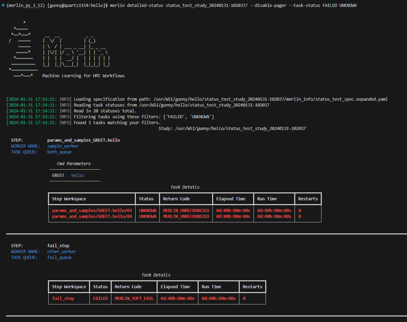407x322 pixels.
Task: Click the '(merlin_py_3_12)' environment prefix
Action: coord(26,6)
